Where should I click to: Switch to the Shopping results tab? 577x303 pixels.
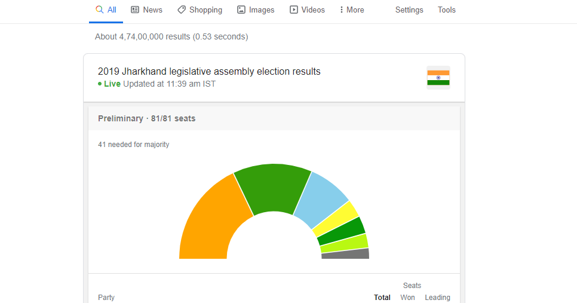point(205,10)
